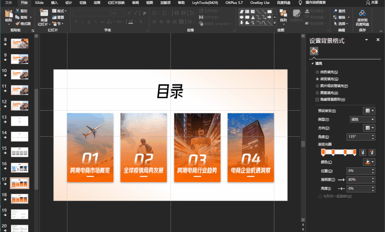Open the preset gradients (预设渐变) dropdown
This screenshot has height=232, width=385.
[369, 111]
